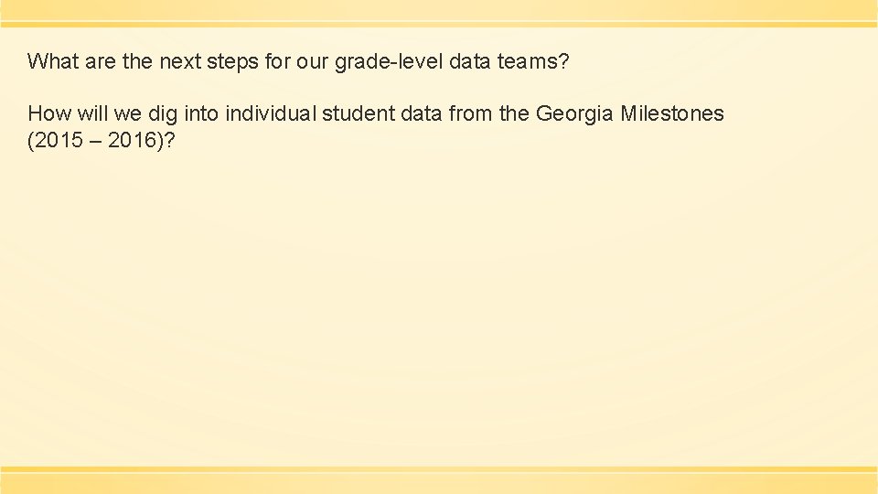
Task: Click the word "for" in first question
Action: tap(274, 62)
